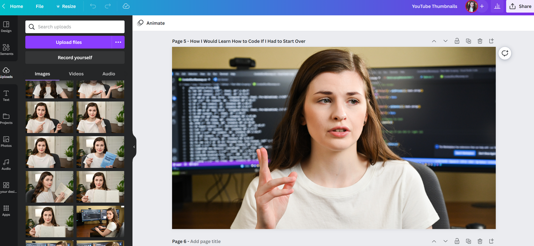Viewport: 534px width, 246px height.
Task: Move Page 6 down with chevron
Action: (x=446, y=241)
